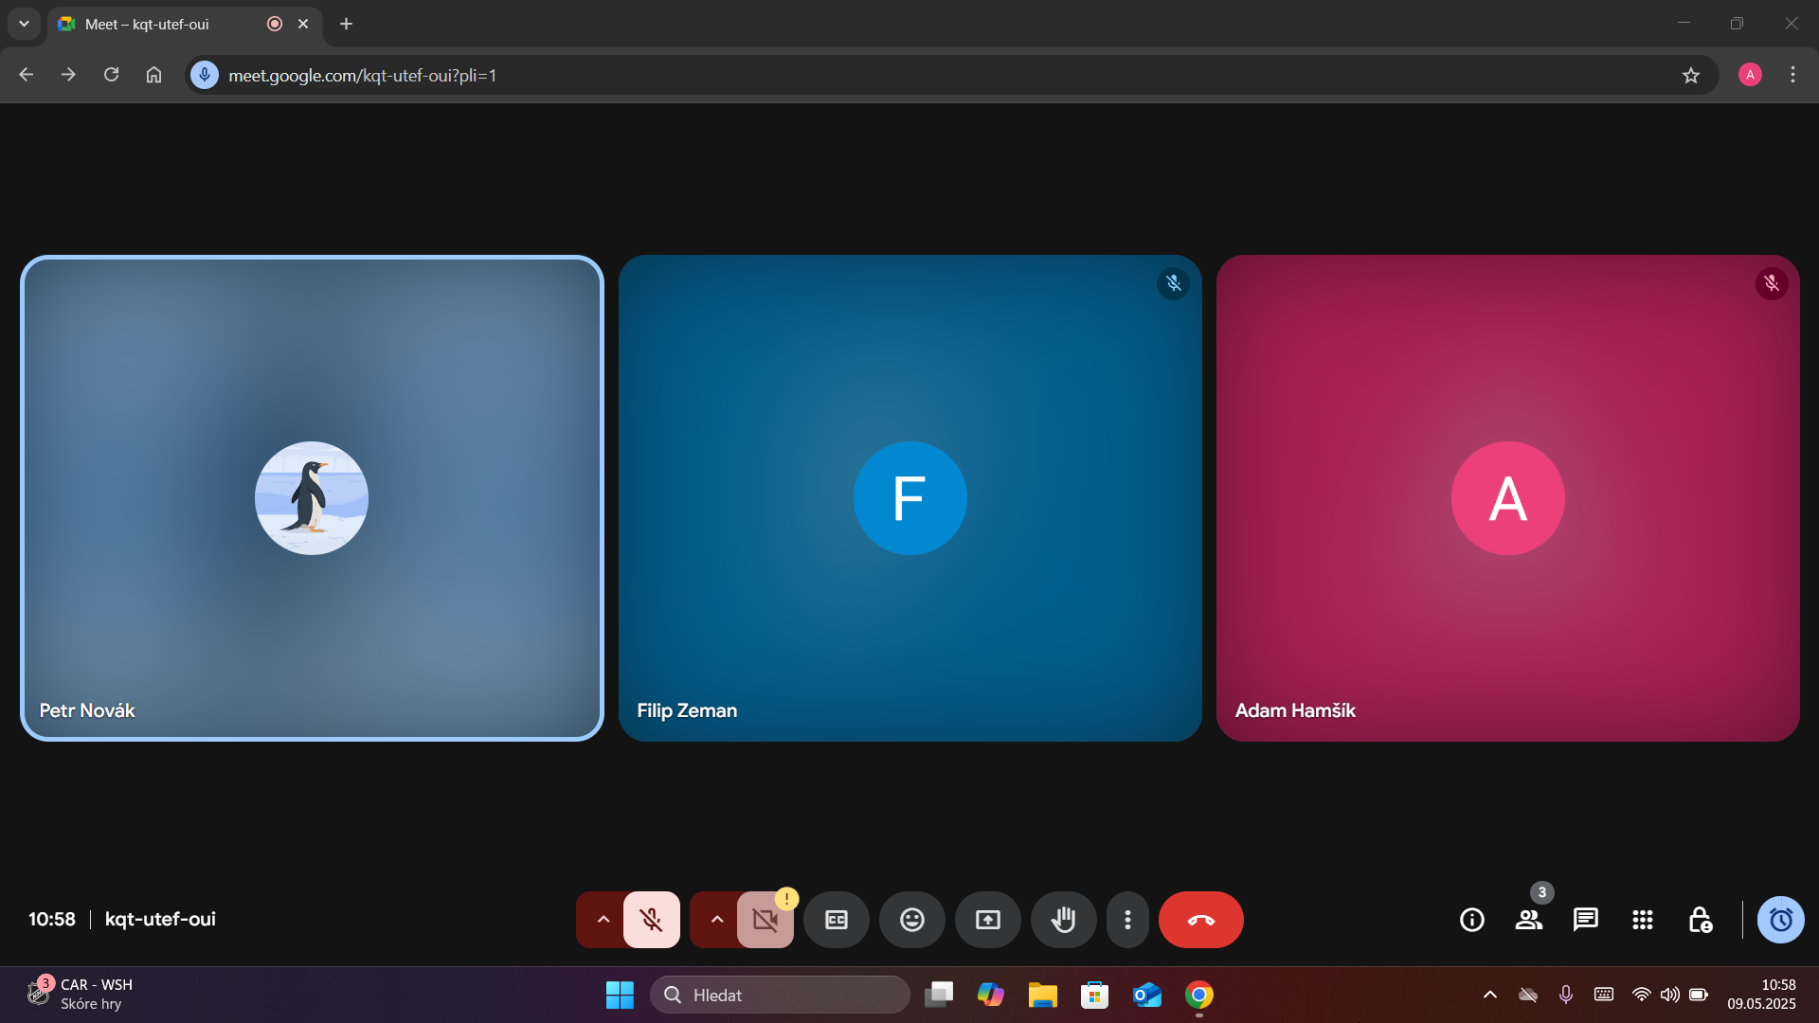Screen dimensions: 1819x1023
Task: Open the clock timer control in the corner
Action: pos(1780,919)
